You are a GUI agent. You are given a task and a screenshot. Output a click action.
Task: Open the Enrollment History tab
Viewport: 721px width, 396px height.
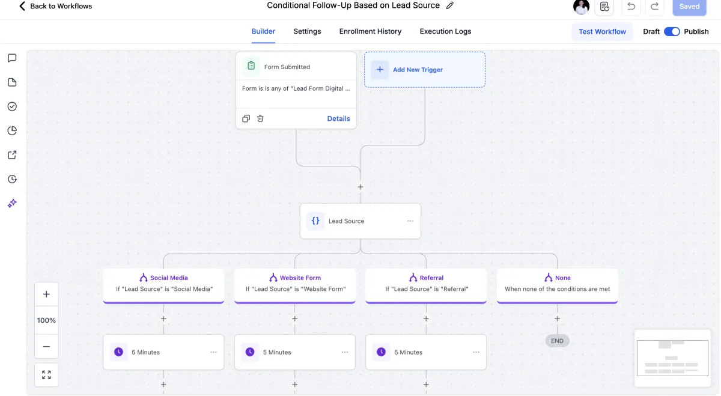click(x=370, y=31)
